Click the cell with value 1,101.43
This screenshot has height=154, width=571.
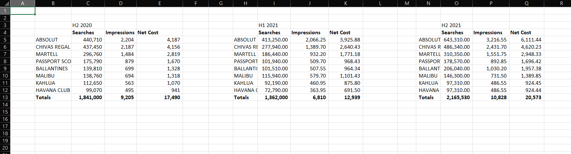click(345, 76)
